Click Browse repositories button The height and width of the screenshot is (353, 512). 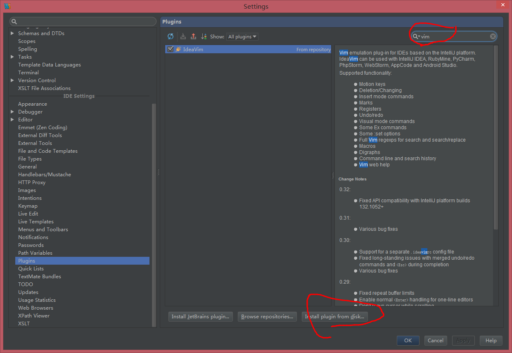click(x=267, y=317)
